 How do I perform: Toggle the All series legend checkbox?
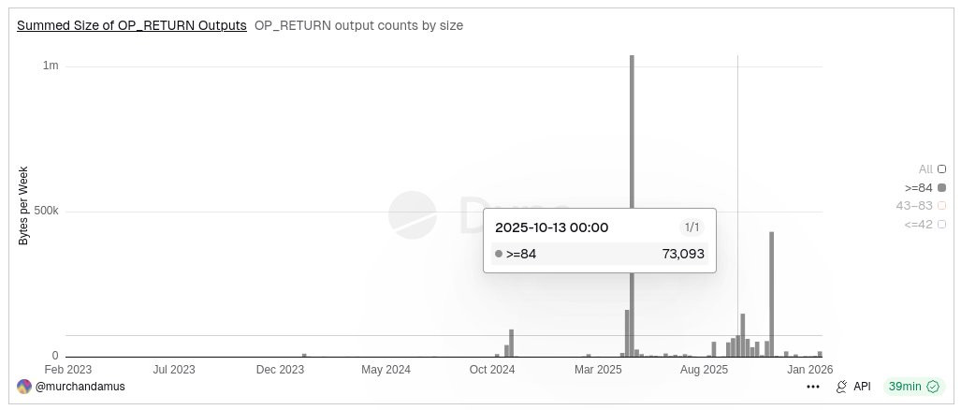(x=942, y=169)
